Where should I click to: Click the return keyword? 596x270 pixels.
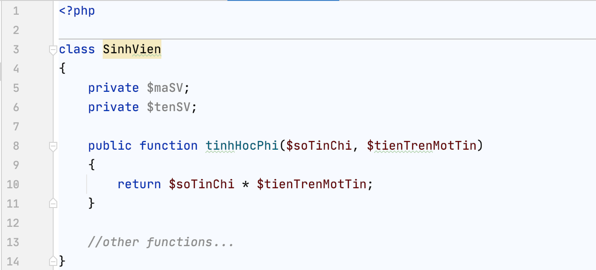139,184
